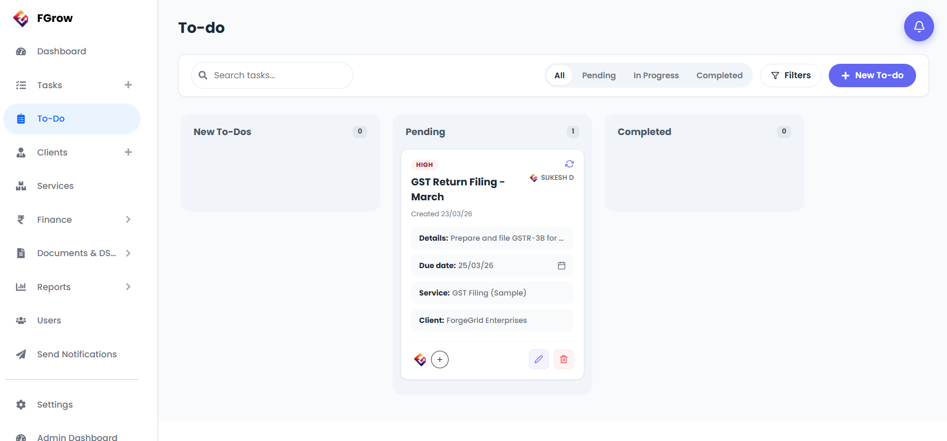Click the New To-Dos count badge

pyautogui.click(x=360, y=132)
